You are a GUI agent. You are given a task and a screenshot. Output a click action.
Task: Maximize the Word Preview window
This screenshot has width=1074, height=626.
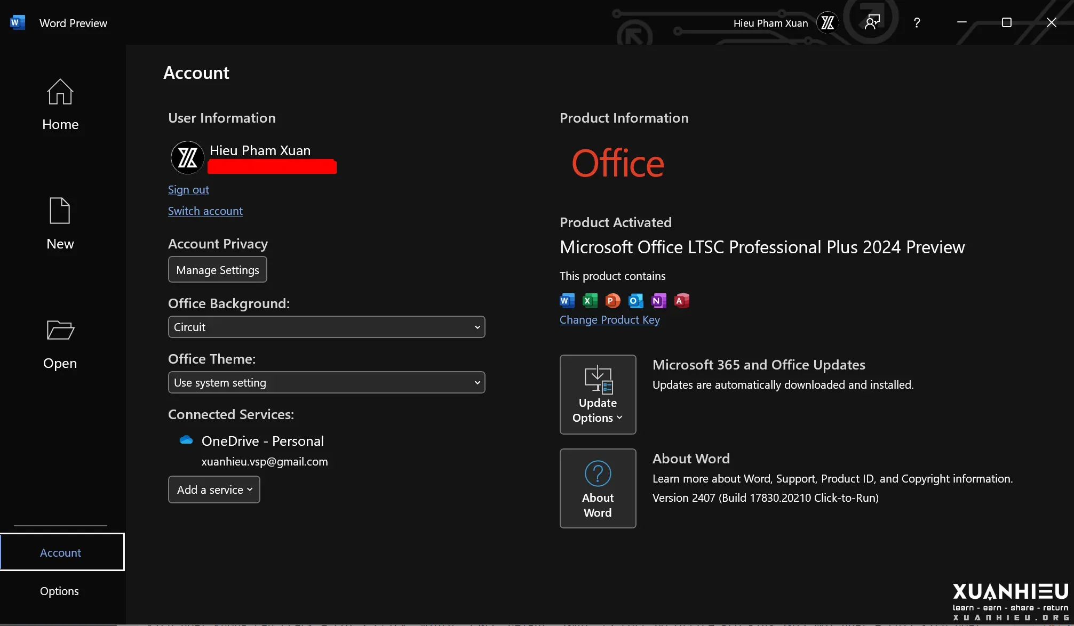(1007, 22)
